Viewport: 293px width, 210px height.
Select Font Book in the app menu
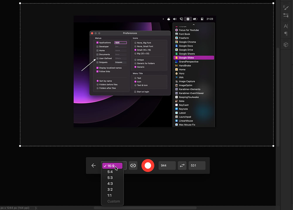coord(194,34)
